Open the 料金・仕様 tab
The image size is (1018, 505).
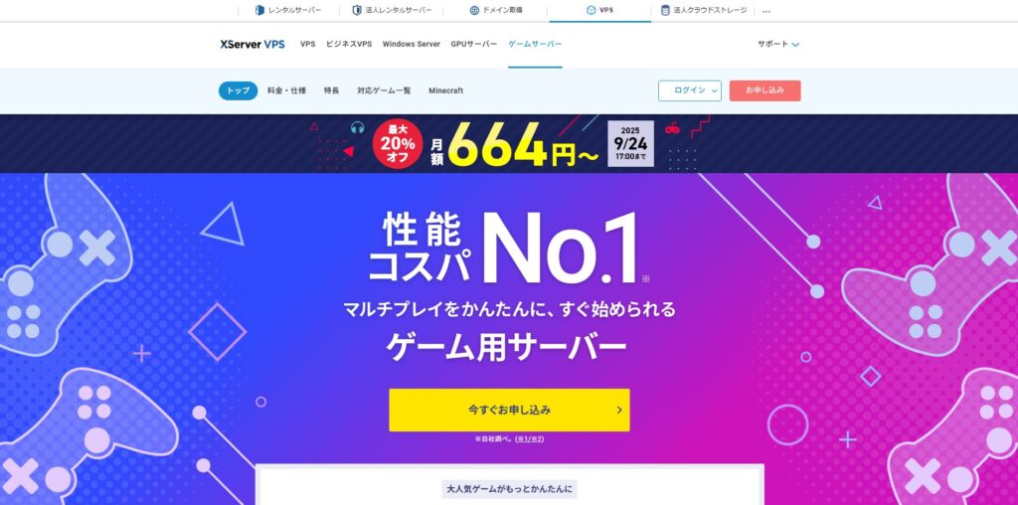point(286,90)
